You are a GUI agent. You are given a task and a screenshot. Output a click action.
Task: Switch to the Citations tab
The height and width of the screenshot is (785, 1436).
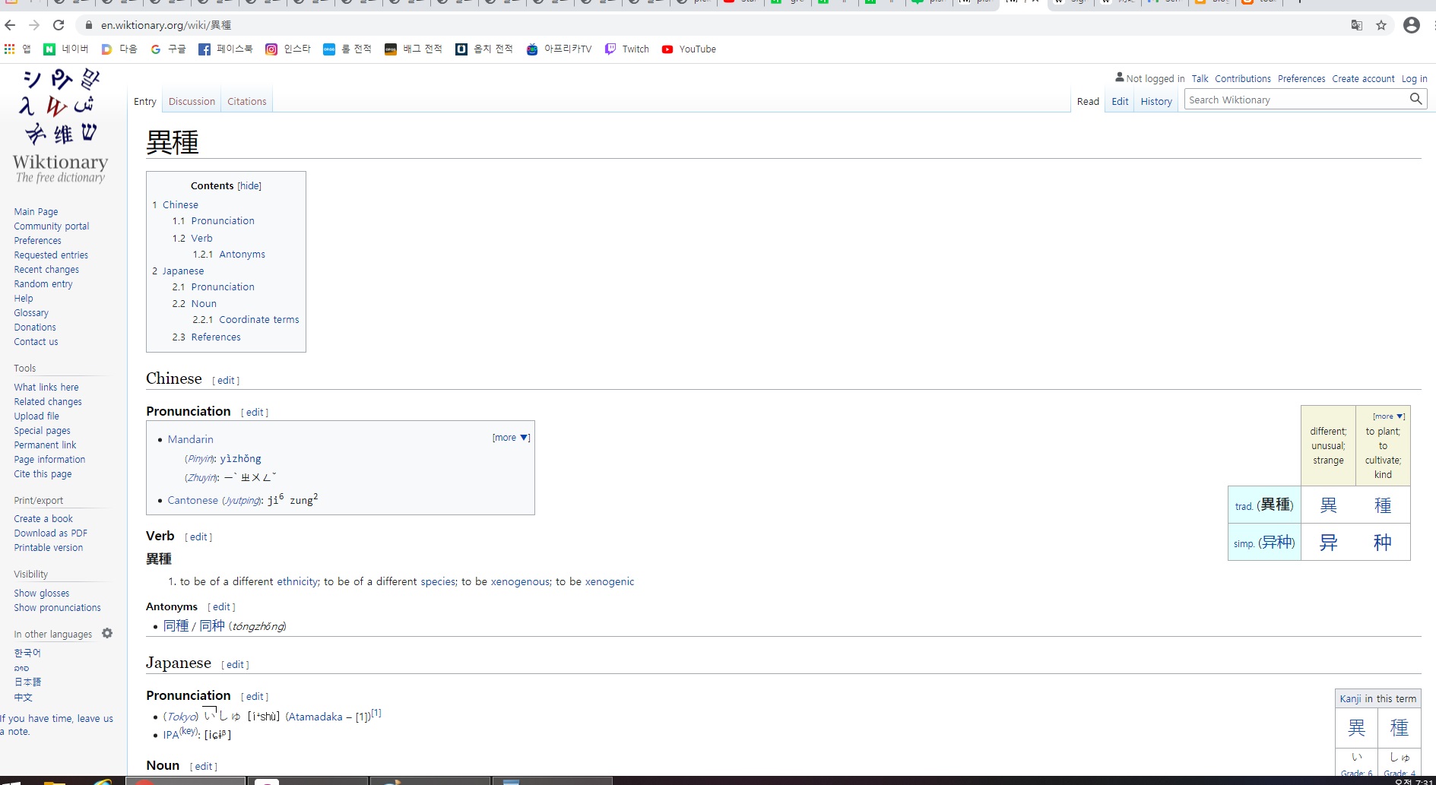tap(247, 101)
